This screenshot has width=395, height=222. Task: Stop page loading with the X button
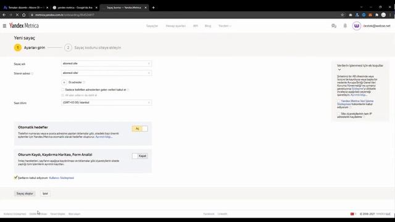click(x=17, y=15)
